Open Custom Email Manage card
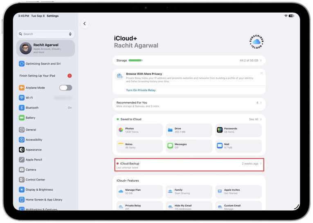Viewport: 313px width, 223px height. tap(239, 206)
